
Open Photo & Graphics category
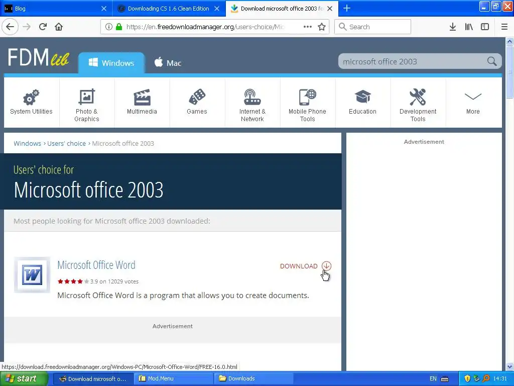pos(86,102)
